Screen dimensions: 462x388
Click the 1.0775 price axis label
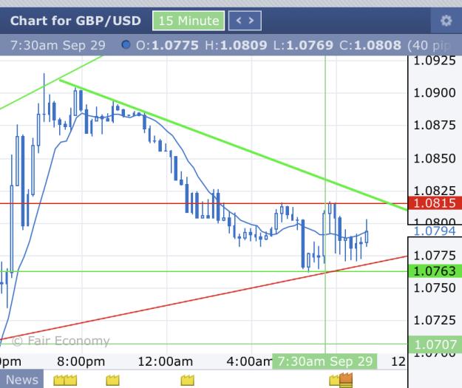pos(435,256)
